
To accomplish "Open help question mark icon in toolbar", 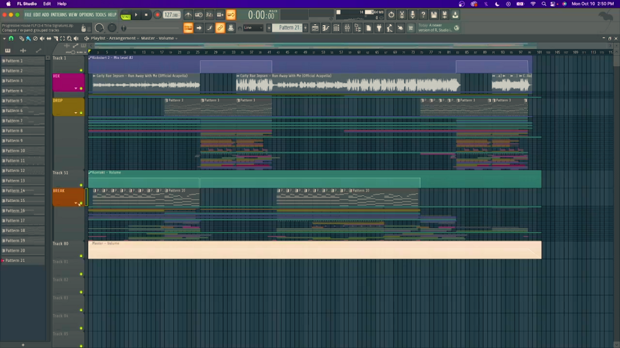I will point(423,15).
